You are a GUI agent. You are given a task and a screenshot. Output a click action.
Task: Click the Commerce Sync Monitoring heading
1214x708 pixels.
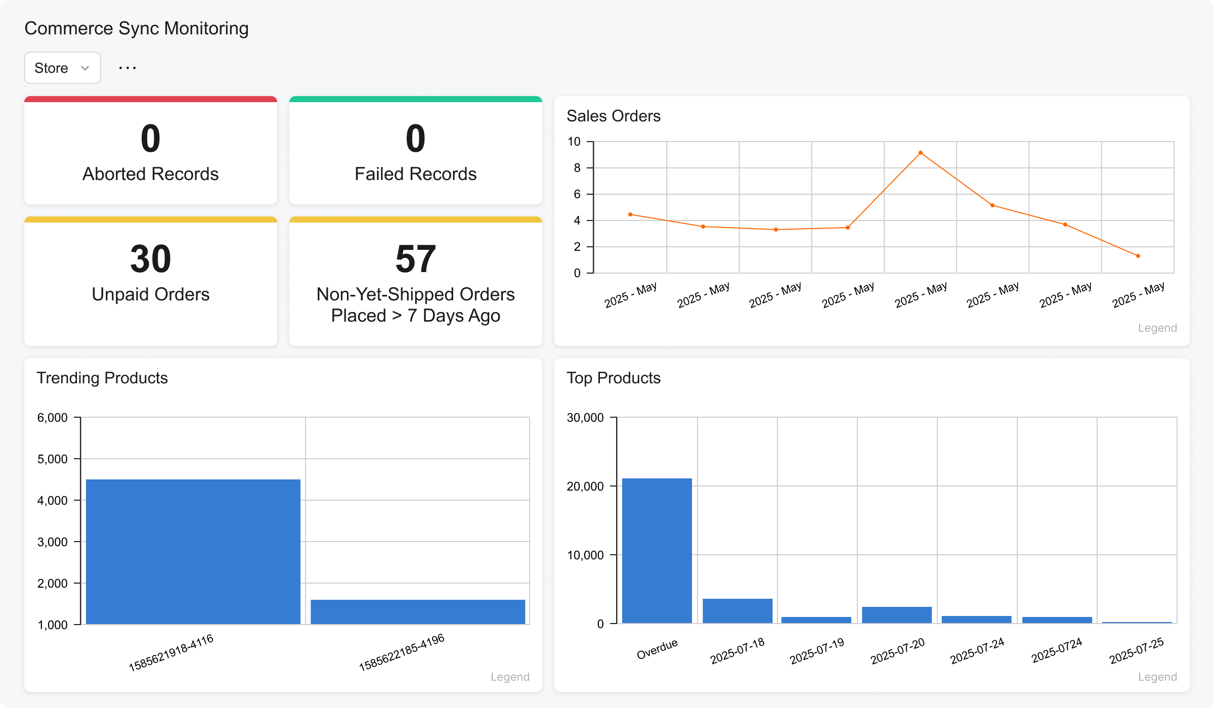(136, 28)
